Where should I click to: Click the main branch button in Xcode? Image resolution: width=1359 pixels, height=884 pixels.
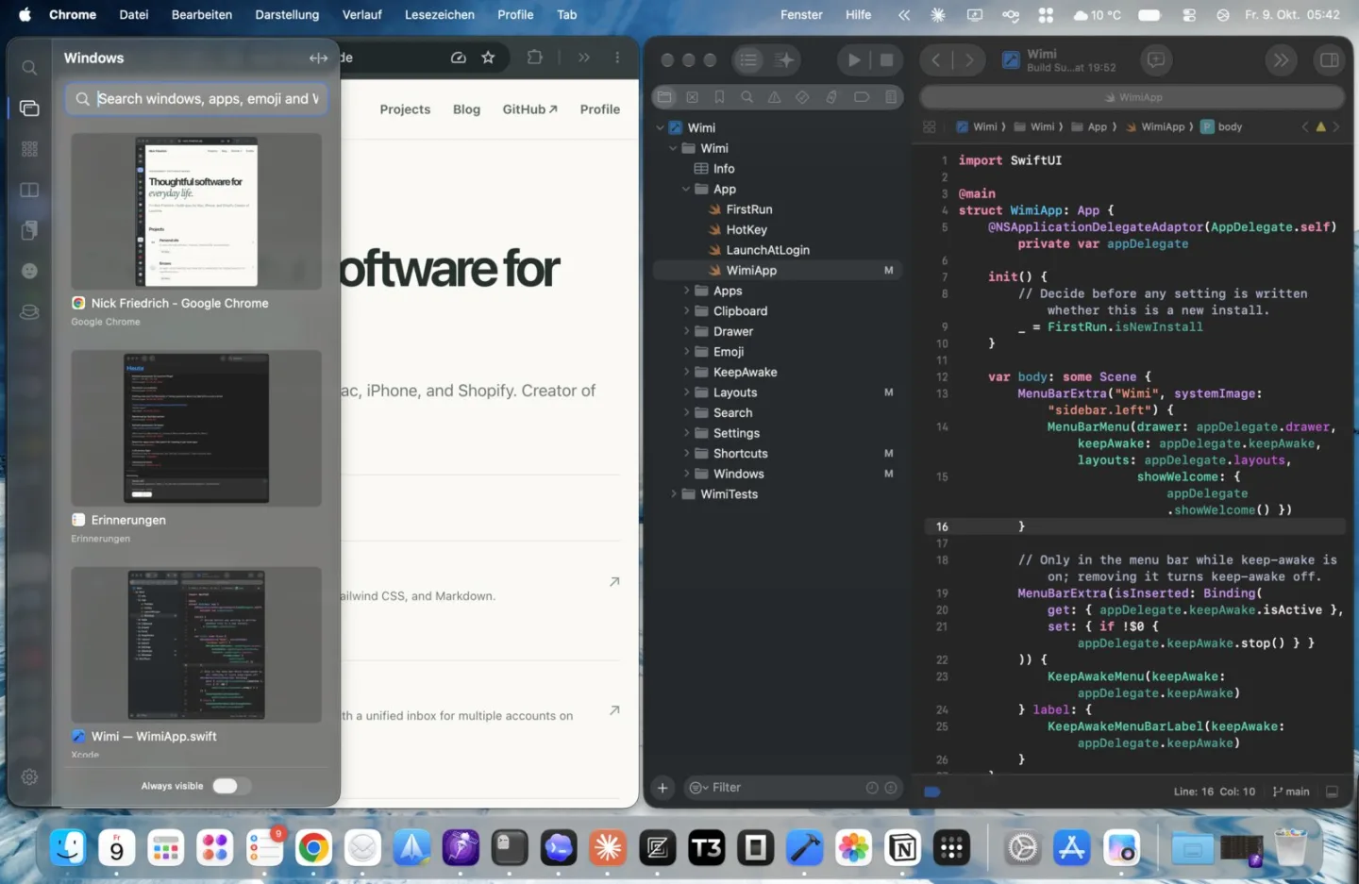coord(1291,792)
